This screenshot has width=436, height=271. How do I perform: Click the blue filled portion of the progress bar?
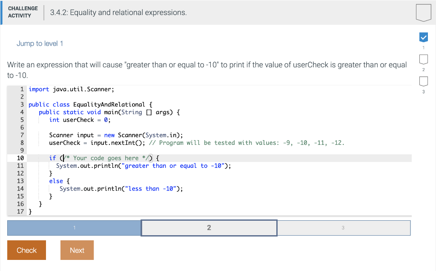[x=74, y=228]
